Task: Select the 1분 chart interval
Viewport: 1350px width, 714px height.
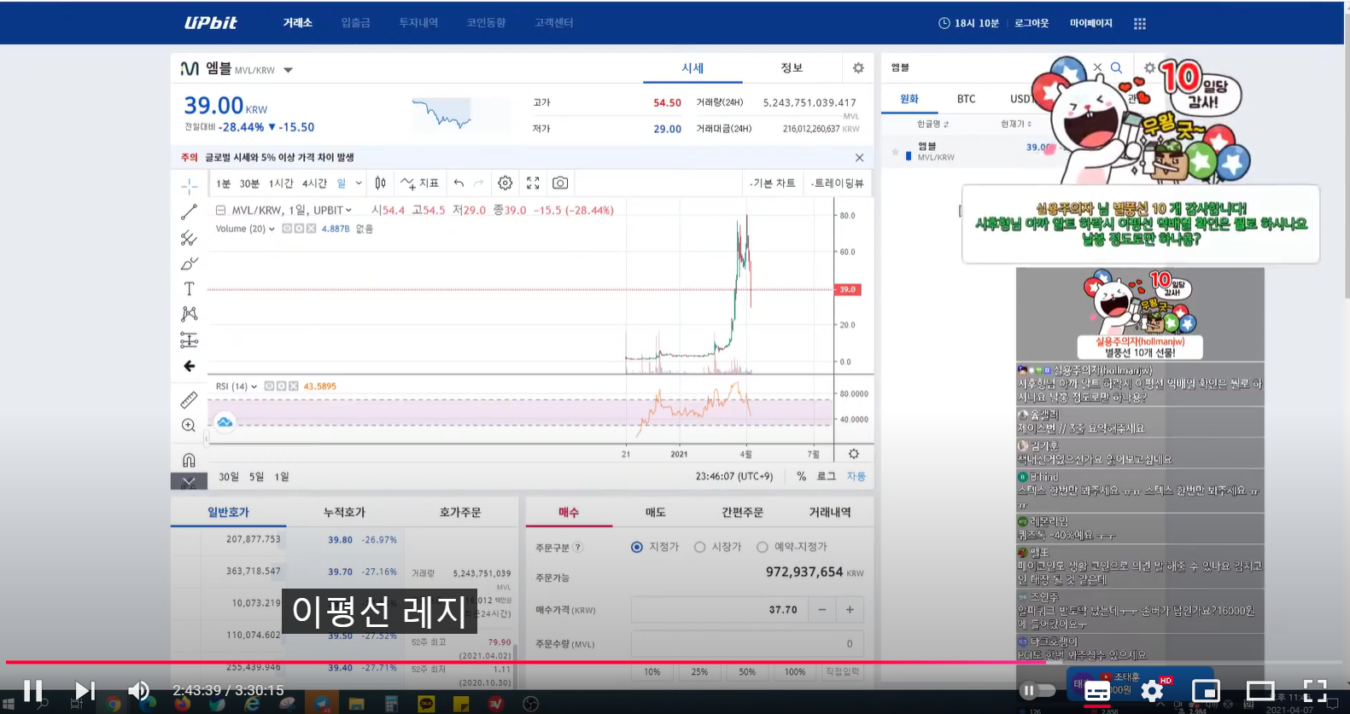Action: pos(223,183)
